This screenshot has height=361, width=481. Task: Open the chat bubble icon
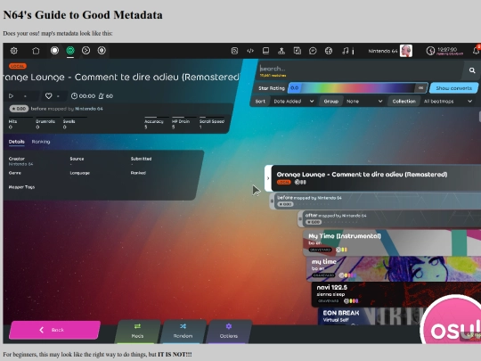[313, 51]
